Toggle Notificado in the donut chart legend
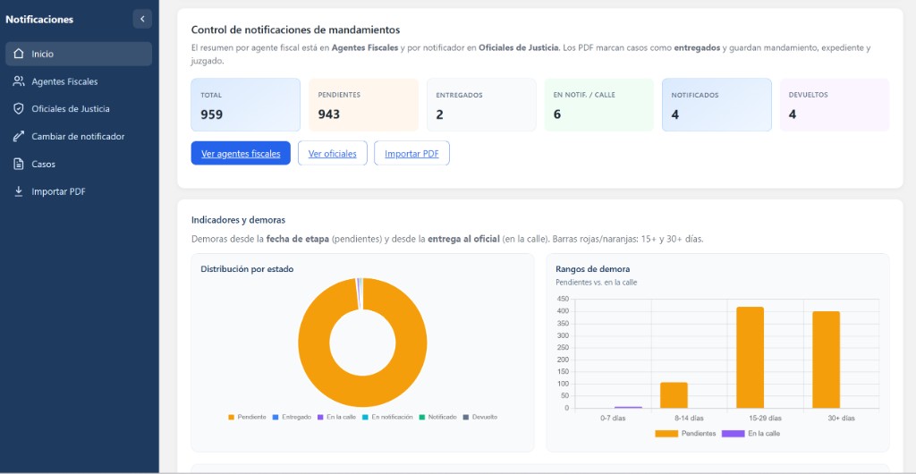 coord(438,417)
